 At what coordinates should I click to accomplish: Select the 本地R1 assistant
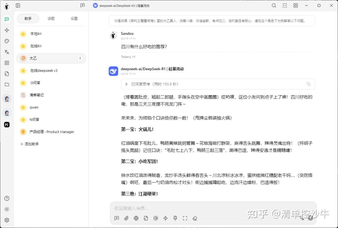click(51, 34)
